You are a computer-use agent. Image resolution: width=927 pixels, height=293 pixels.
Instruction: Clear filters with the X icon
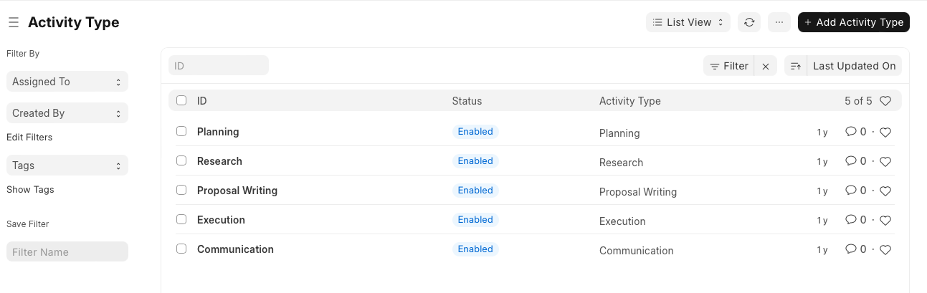tap(766, 66)
